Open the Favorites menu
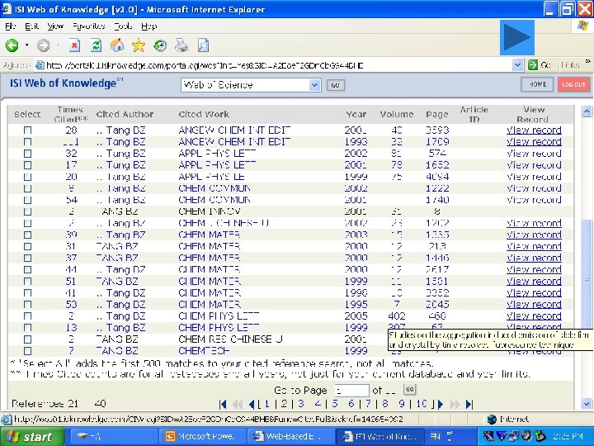The width and height of the screenshot is (594, 446). (x=88, y=26)
